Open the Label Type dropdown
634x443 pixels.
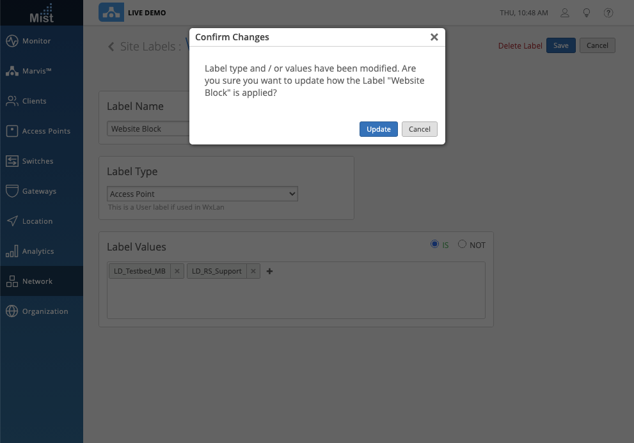[202, 194]
